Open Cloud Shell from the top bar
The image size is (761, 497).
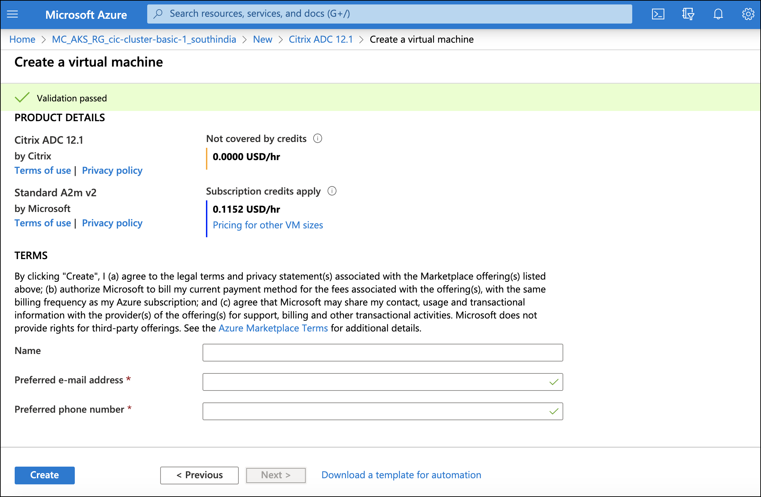pyautogui.click(x=658, y=14)
